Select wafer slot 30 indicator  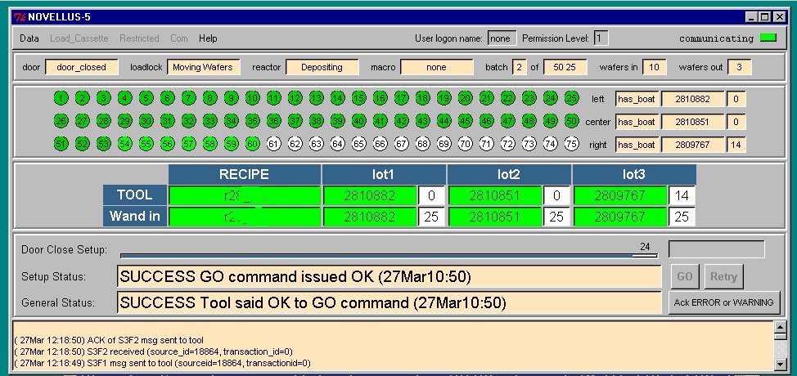(146, 121)
